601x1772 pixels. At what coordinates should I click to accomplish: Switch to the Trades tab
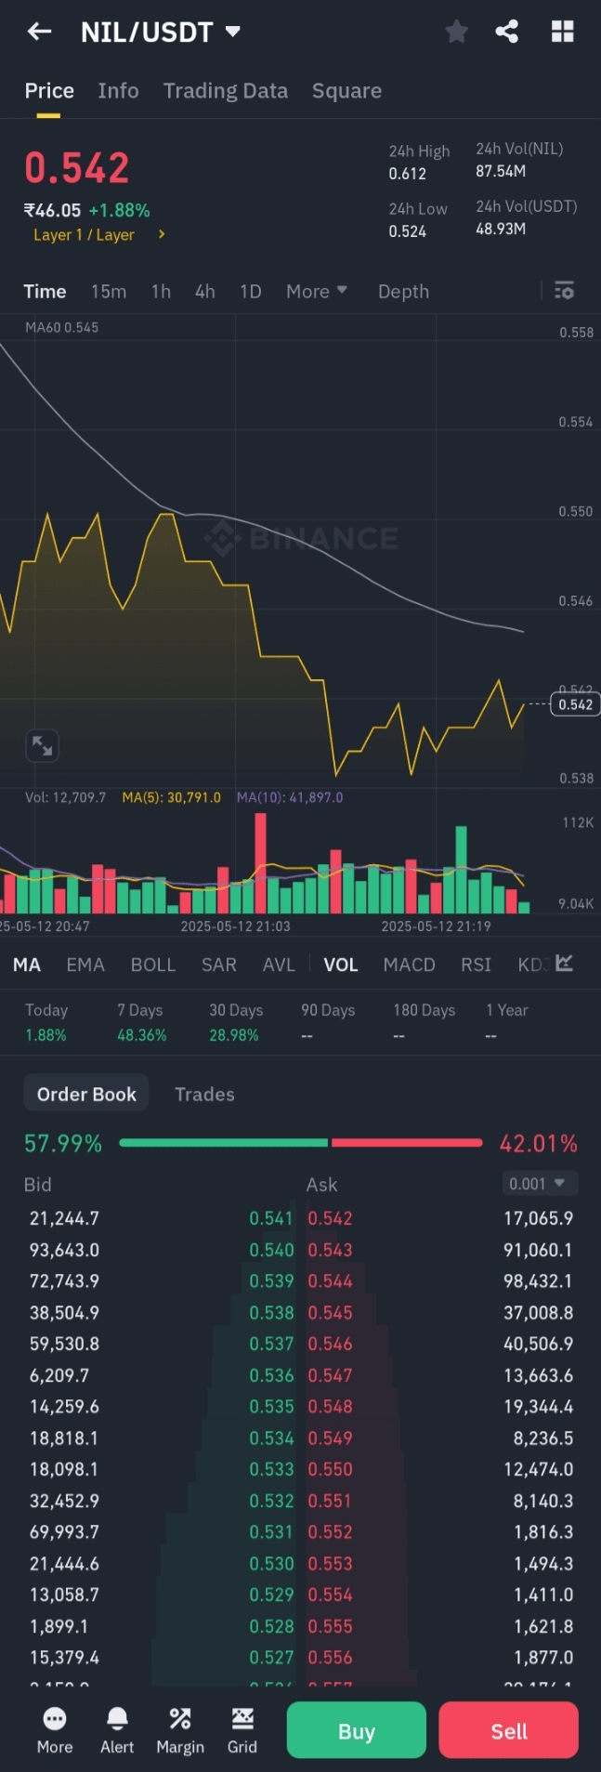[204, 1094]
